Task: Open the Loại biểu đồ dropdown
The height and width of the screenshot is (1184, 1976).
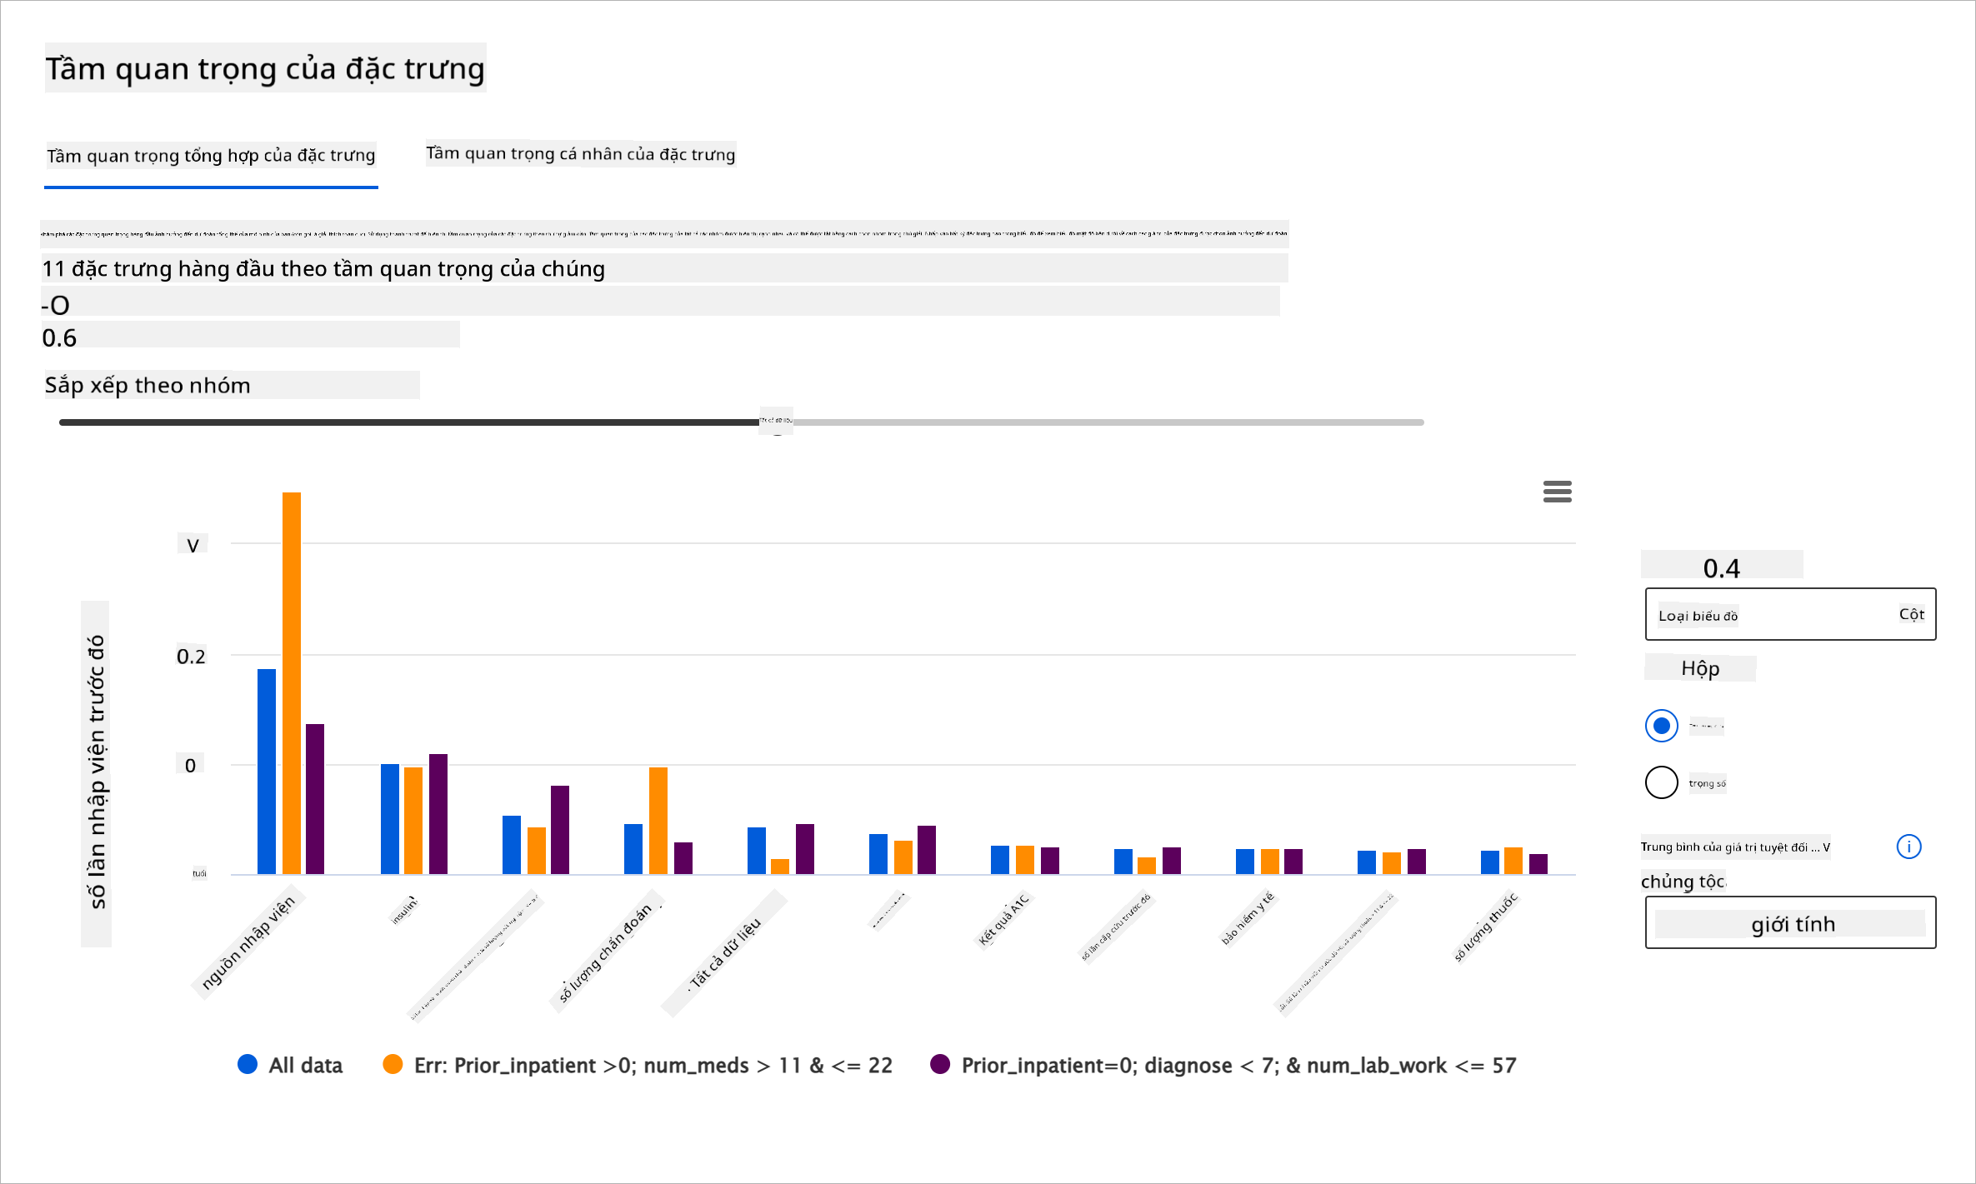Action: [1790, 615]
